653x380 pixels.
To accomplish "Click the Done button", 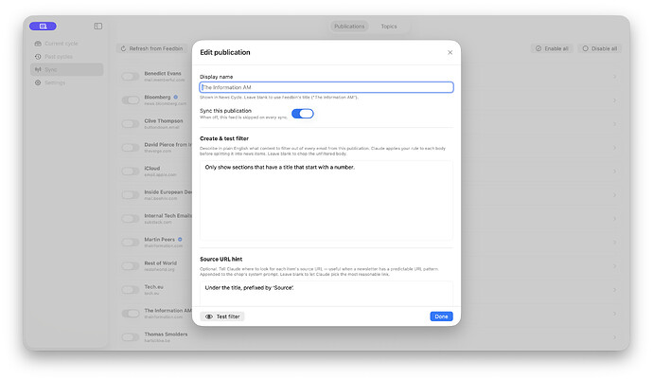I will tap(441, 317).
